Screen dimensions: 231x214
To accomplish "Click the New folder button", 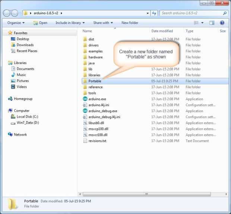I will tap(130, 23).
